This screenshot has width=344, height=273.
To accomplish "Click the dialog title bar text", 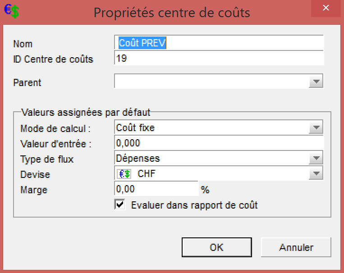I will [171, 13].
